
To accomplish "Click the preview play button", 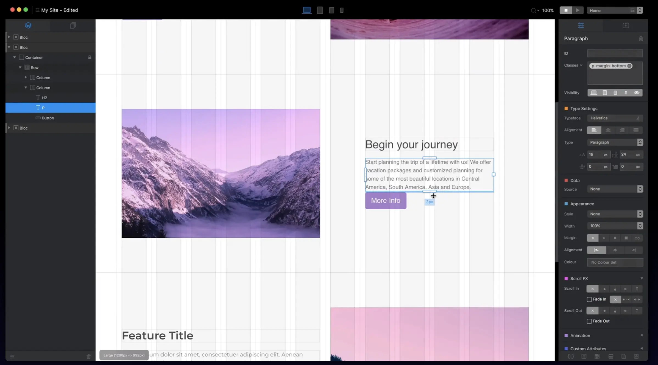I will (x=578, y=10).
